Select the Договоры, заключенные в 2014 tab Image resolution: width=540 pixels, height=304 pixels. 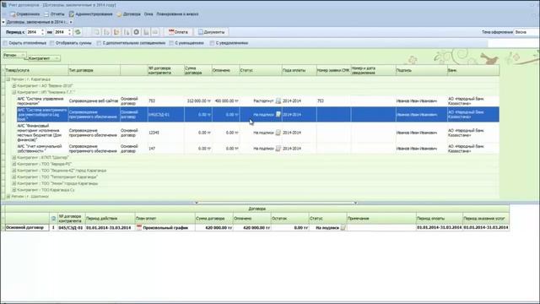[x=37, y=22]
